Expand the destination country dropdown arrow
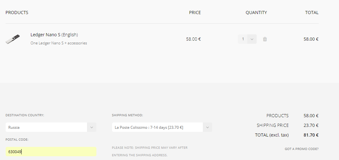 coord(92,127)
